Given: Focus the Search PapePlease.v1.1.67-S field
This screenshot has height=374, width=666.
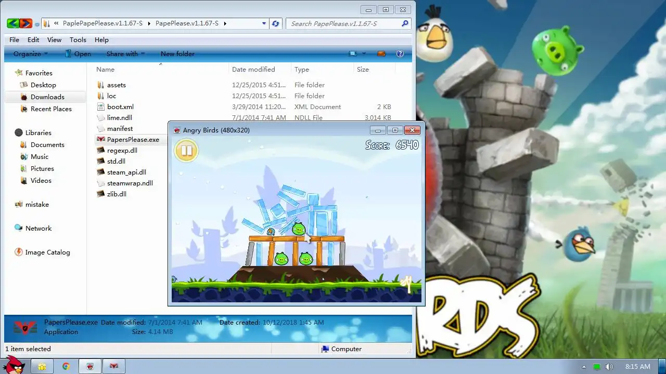Looking at the screenshot, I should pyautogui.click(x=344, y=23).
